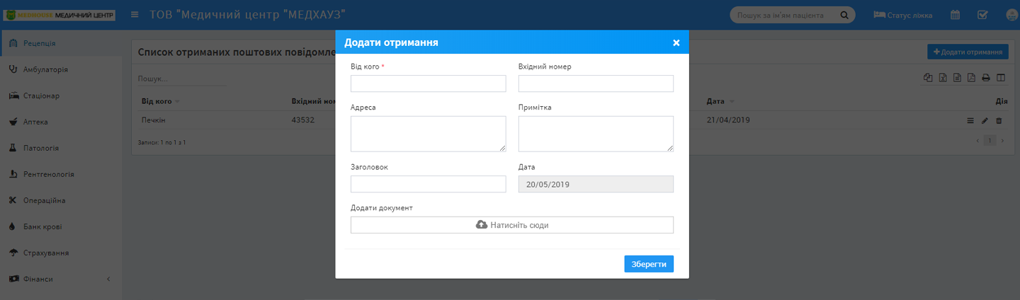Screen dimensions: 1020x300
Task: Click the Банк крові drop icon
Action: click(x=13, y=226)
